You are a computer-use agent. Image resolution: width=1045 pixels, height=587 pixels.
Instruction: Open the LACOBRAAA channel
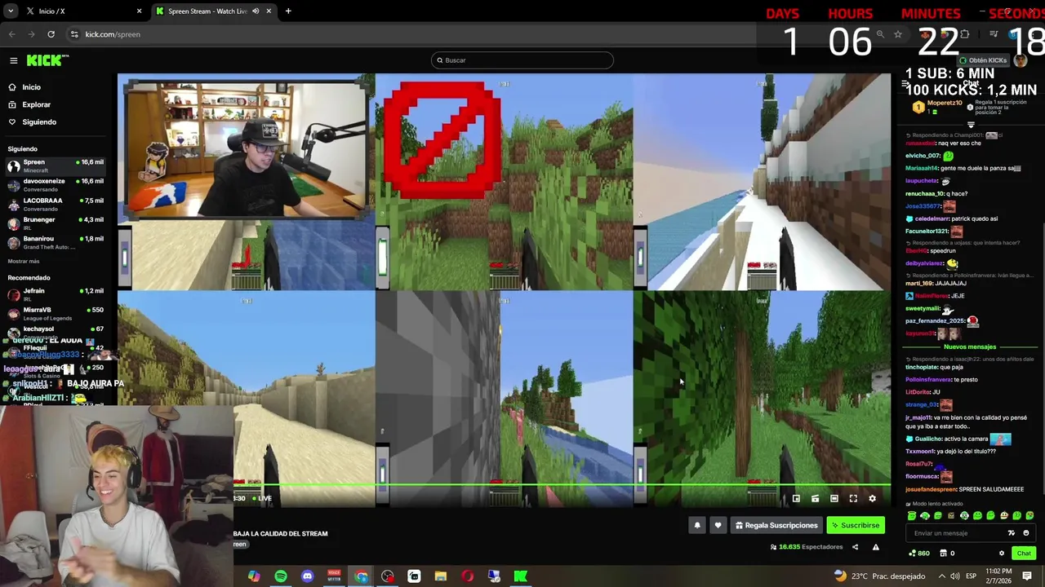[56, 204]
